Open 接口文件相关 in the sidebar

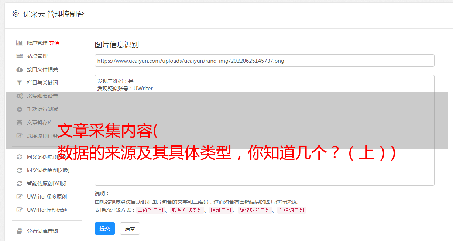[42, 69]
